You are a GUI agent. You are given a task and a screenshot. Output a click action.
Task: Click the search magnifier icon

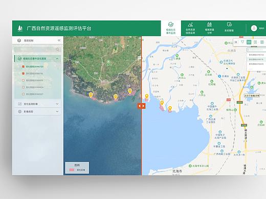point(57,49)
